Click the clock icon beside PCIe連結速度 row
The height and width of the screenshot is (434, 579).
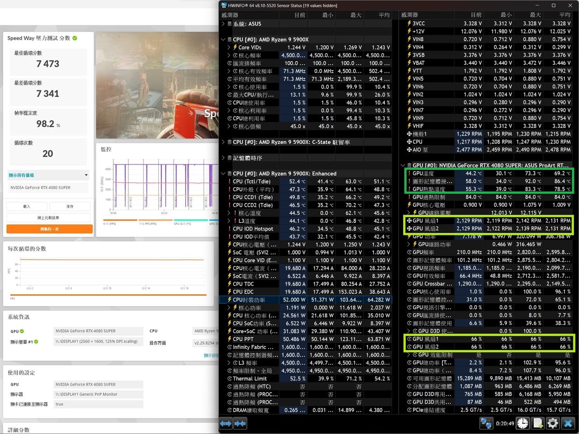[409, 410]
